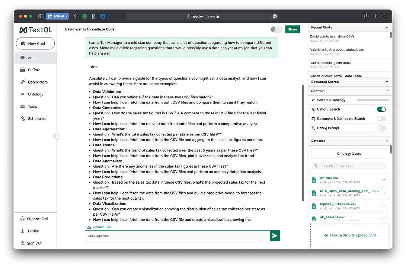Click the Drag & drop to upload CSV area
The image size is (406, 268).
(x=350, y=235)
